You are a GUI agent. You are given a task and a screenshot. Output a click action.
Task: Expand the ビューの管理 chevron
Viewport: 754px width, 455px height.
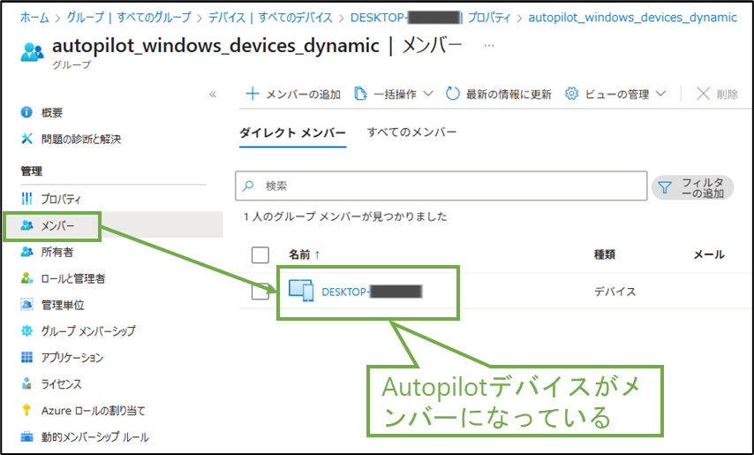[661, 94]
